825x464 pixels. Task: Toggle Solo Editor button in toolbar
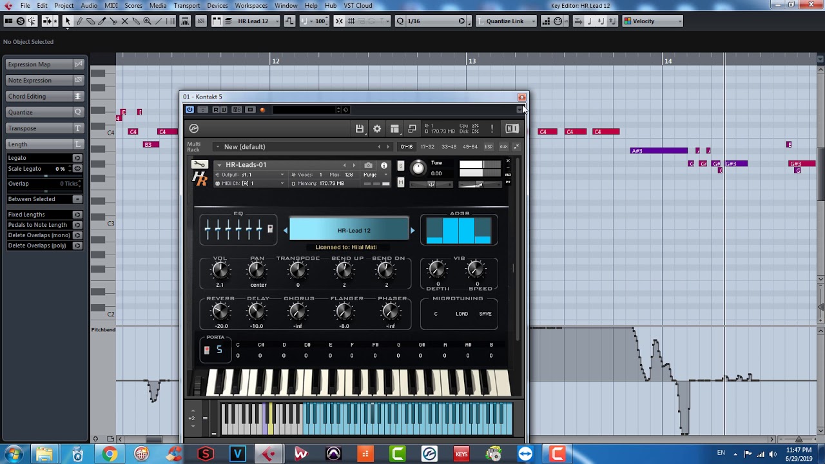(21, 21)
